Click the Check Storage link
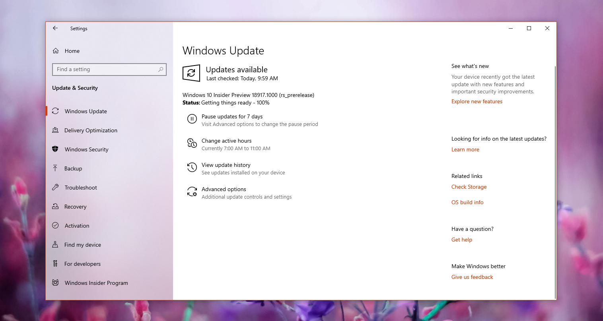603x321 pixels. click(x=469, y=187)
